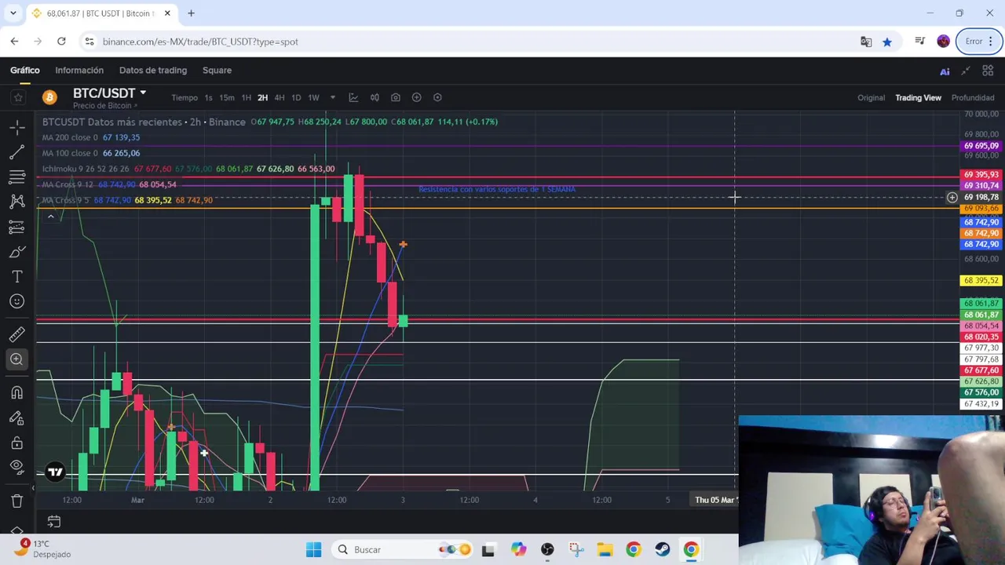1005x565 pixels.
Task: Select the Ichimoku indicator label
Action: coord(86,169)
